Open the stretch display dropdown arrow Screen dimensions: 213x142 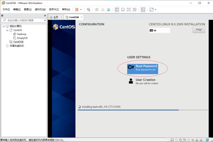156,10
